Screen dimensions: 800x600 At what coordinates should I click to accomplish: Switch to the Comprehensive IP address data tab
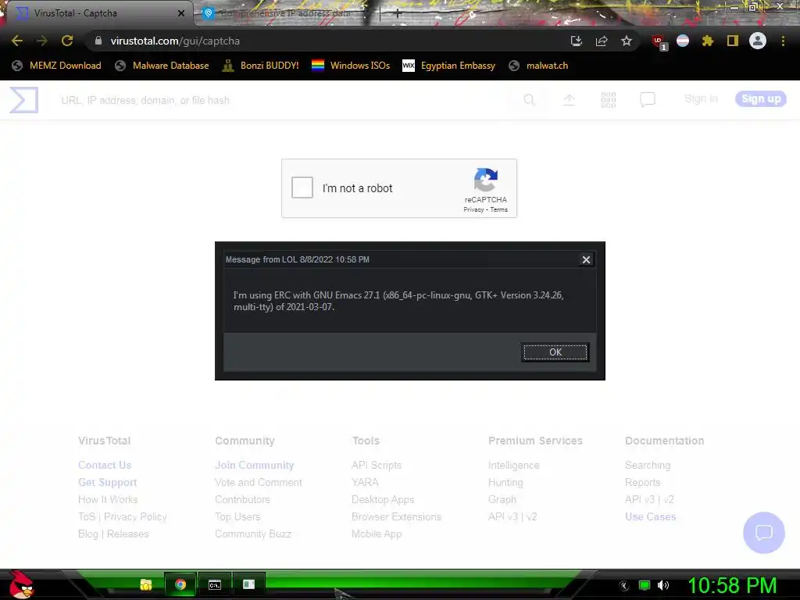tap(286, 13)
